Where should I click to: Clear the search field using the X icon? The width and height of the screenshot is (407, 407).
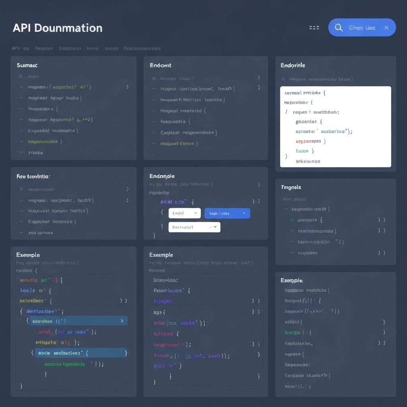pos(386,27)
